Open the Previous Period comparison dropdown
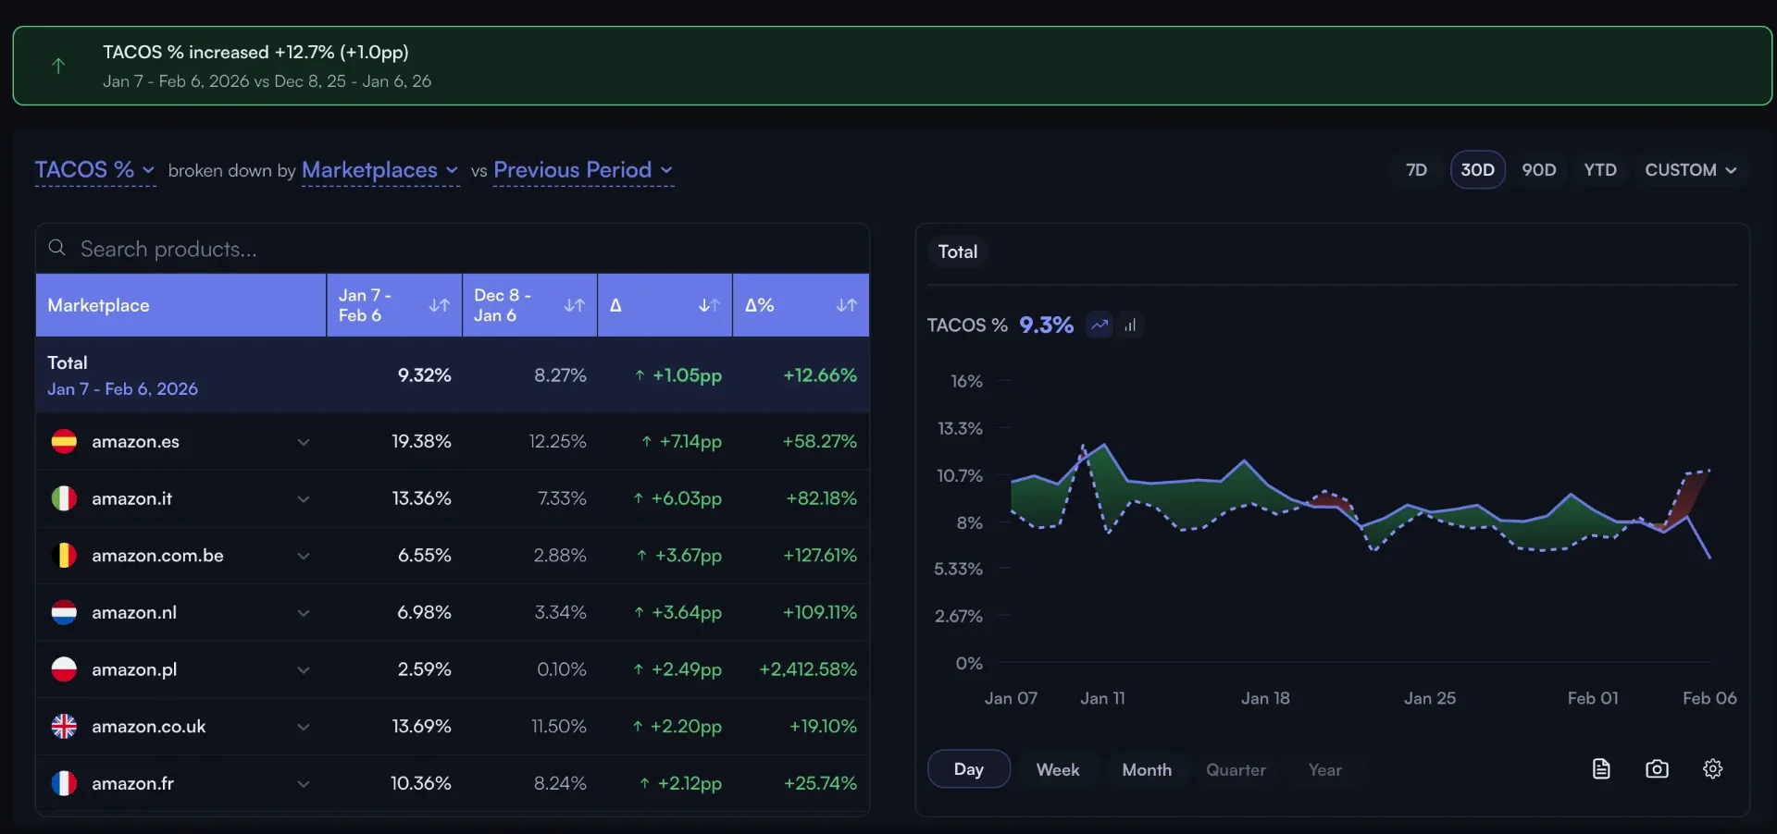 pyautogui.click(x=583, y=170)
